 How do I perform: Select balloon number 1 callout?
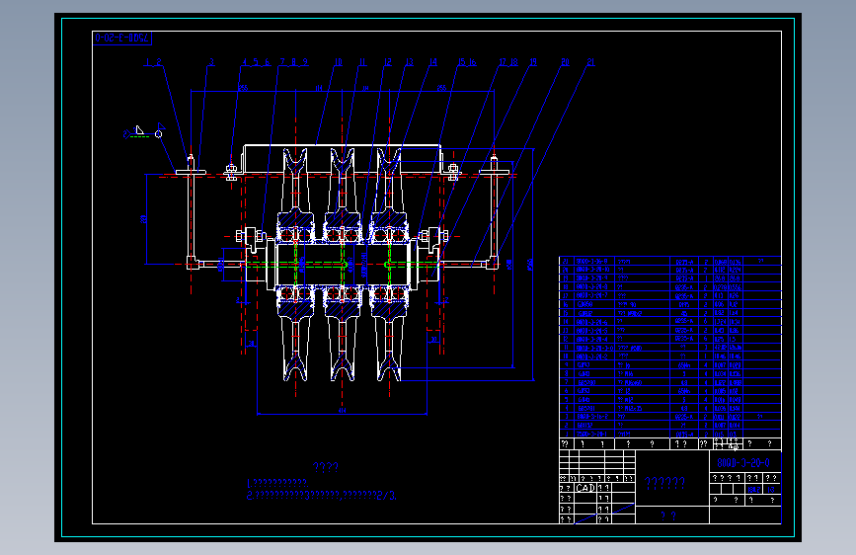point(147,62)
